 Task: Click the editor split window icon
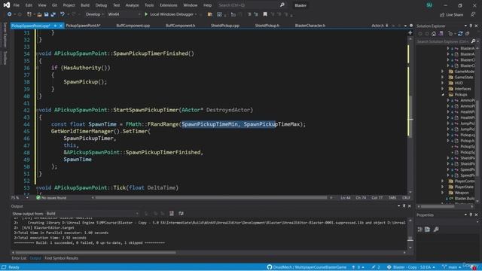click(x=410, y=32)
